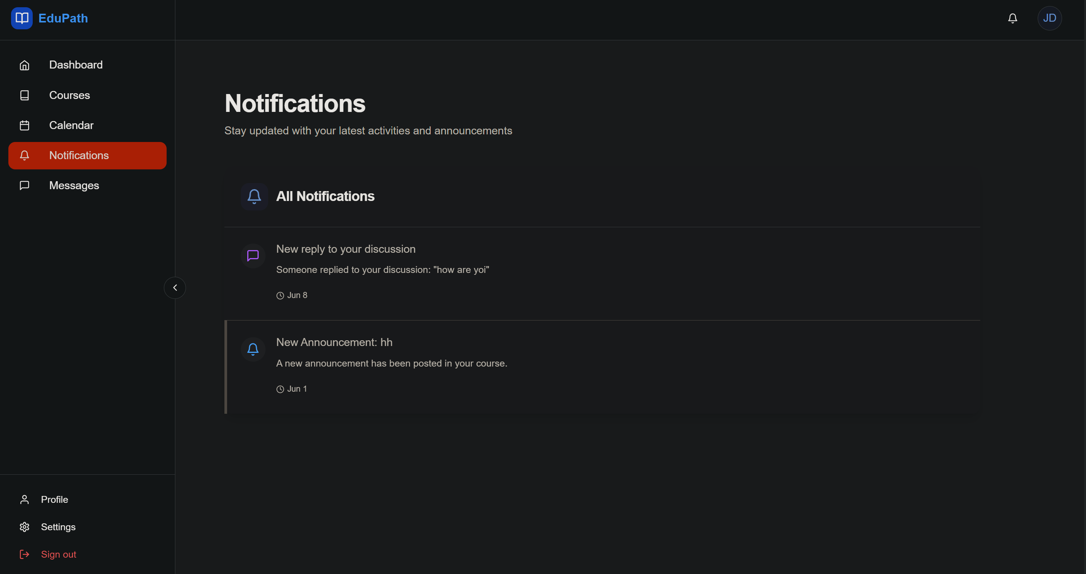The height and width of the screenshot is (574, 1086).
Task: Go to Messages in sidebar
Action: pos(74,186)
